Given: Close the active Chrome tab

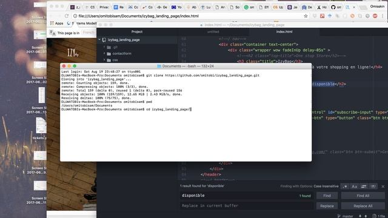Looking at the screenshot, I should [x=354, y=7].
